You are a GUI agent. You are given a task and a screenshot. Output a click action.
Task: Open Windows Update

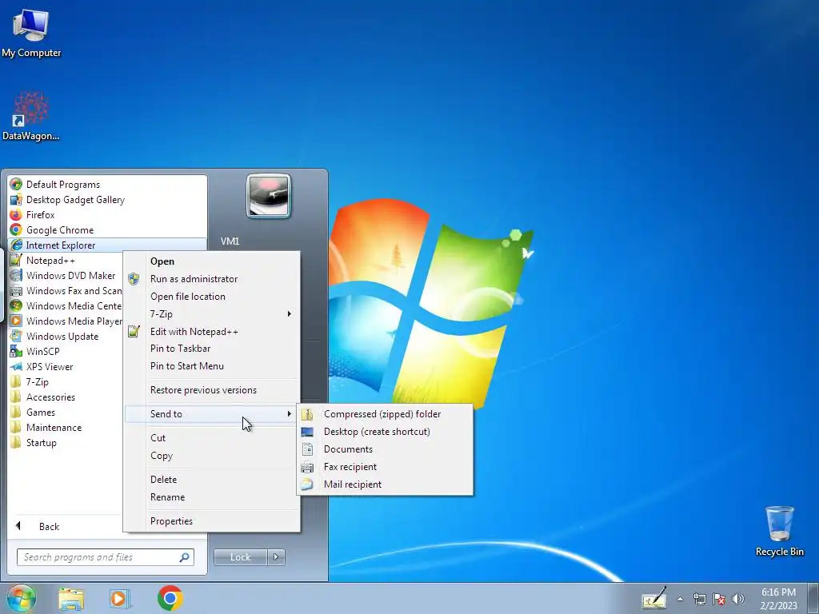tap(66, 336)
